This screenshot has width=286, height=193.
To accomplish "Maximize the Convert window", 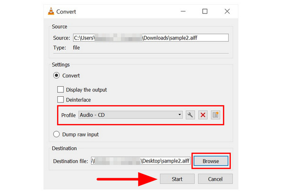I will click(x=205, y=11).
